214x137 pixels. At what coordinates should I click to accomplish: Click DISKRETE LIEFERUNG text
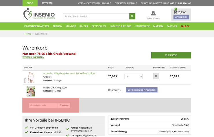[126, 3]
